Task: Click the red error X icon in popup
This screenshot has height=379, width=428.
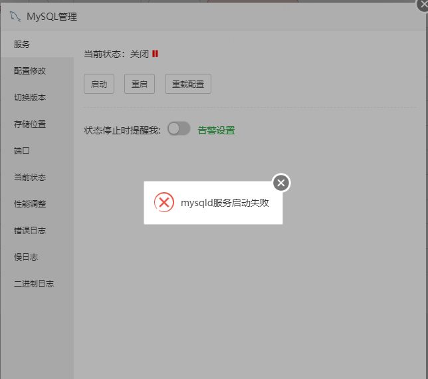Action: pos(163,202)
